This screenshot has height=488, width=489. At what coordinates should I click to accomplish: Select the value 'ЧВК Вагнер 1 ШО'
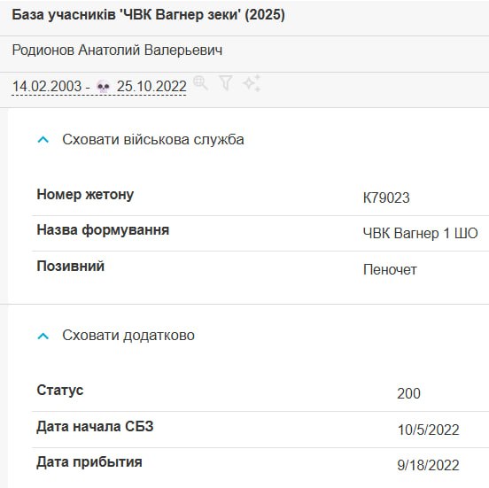point(420,233)
